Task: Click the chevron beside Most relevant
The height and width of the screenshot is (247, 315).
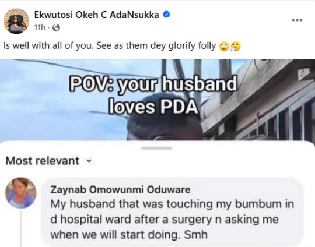Action: (x=89, y=161)
